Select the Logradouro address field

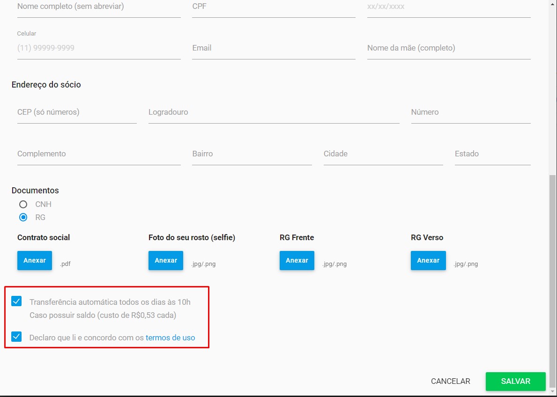click(274, 112)
